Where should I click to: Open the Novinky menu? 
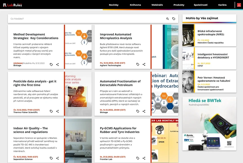114,5
